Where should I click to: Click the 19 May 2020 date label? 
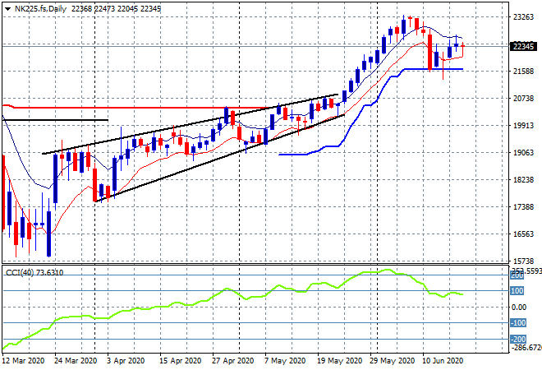click(339, 361)
